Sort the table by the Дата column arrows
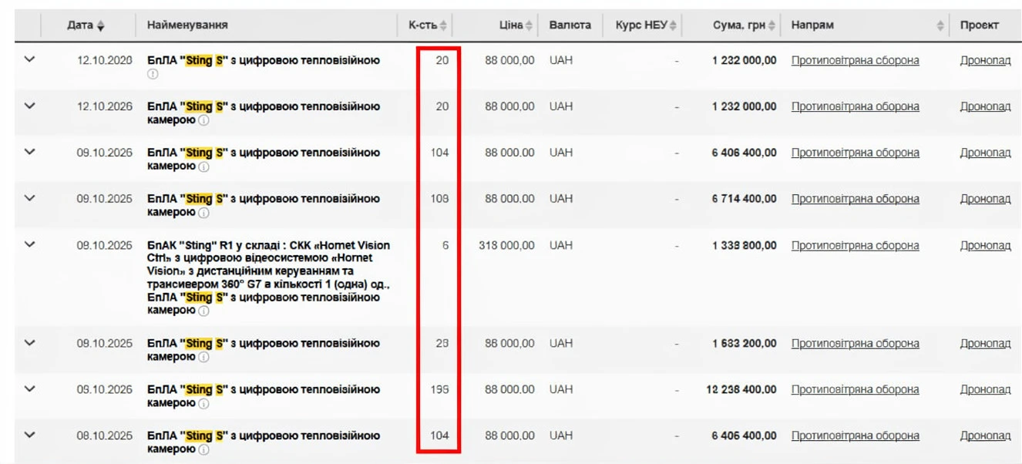 coord(101,25)
